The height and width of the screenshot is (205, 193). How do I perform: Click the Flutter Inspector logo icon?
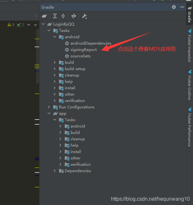point(190,31)
